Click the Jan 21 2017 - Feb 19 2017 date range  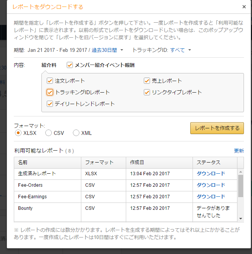[58, 50]
